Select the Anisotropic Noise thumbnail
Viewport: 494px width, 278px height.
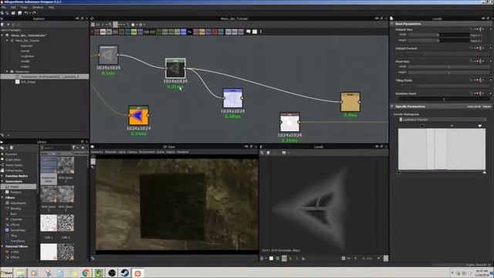[x=49, y=164]
